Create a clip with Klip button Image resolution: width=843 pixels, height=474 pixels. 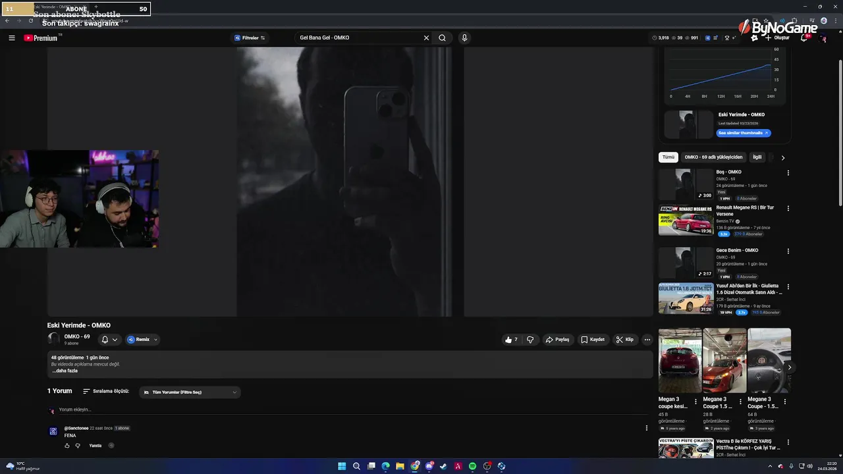[x=625, y=340]
